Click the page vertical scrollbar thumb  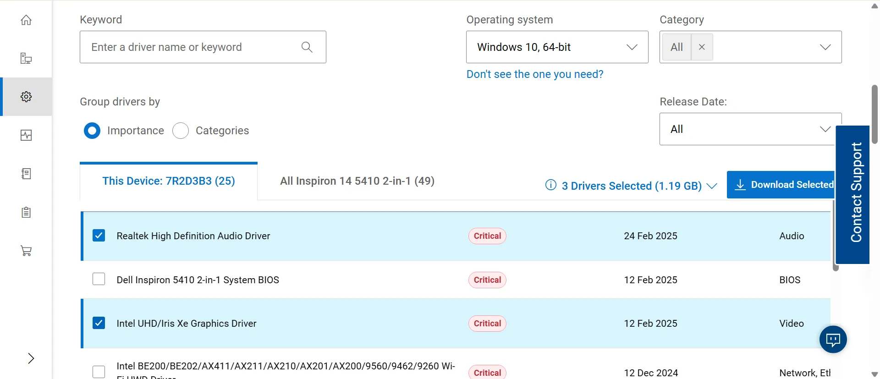click(874, 115)
